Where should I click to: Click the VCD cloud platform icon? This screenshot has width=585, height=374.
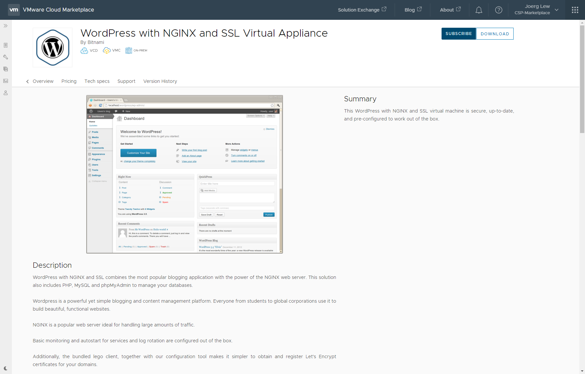pos(84,51)
